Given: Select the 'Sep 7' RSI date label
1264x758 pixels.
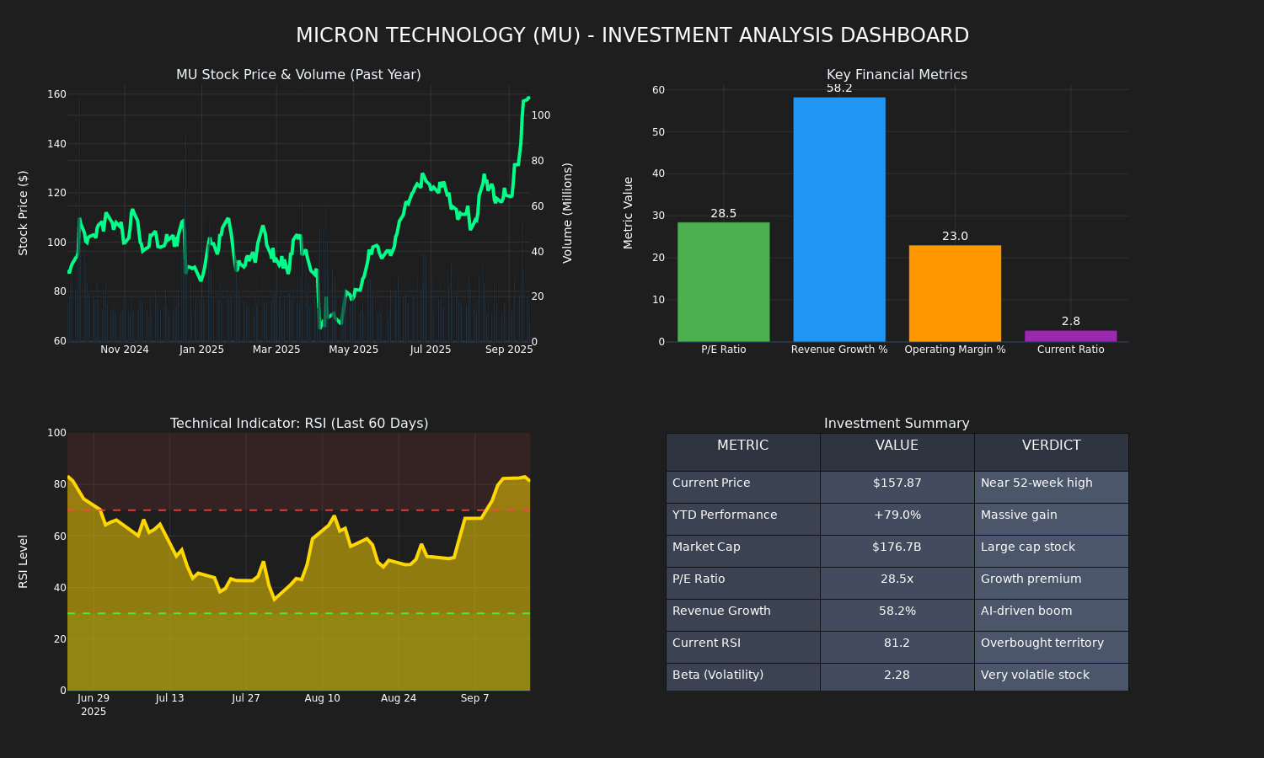Looking at the screenshot, I should point(474,698).
